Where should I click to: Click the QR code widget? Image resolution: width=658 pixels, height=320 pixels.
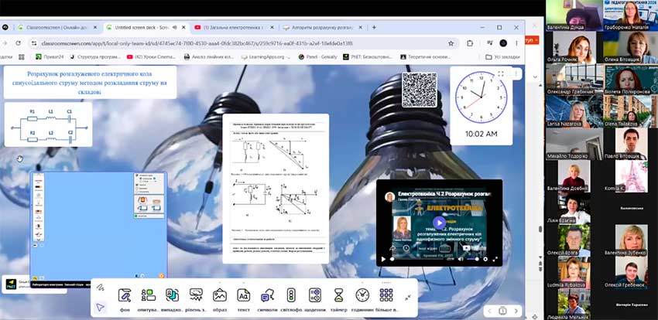pos(420,90)
